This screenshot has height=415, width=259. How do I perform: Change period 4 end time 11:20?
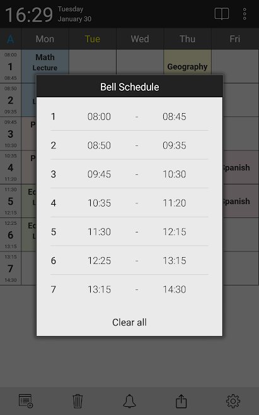coord(175,203)
